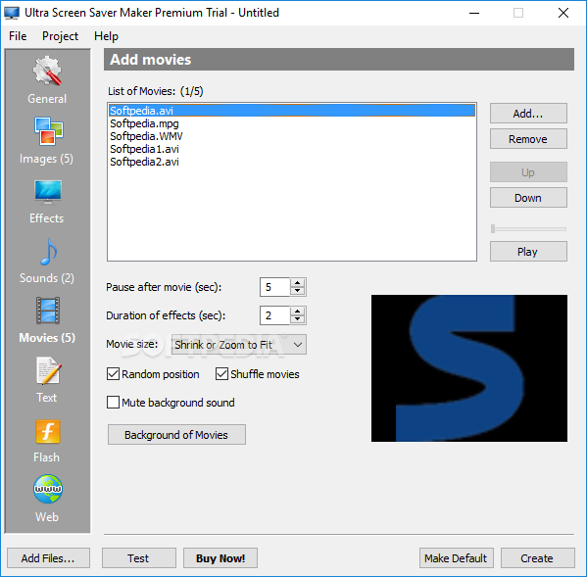
Task: Click the movie playback position slider
Action: click(528, 228)
